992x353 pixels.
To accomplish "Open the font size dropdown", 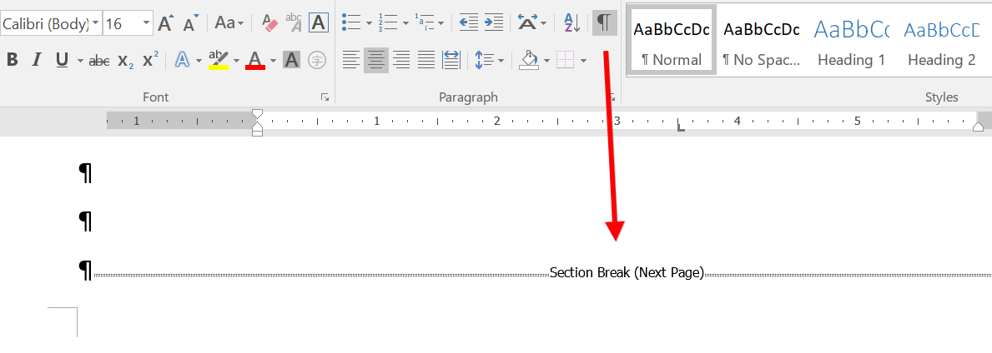I will (x=145, y=23).
